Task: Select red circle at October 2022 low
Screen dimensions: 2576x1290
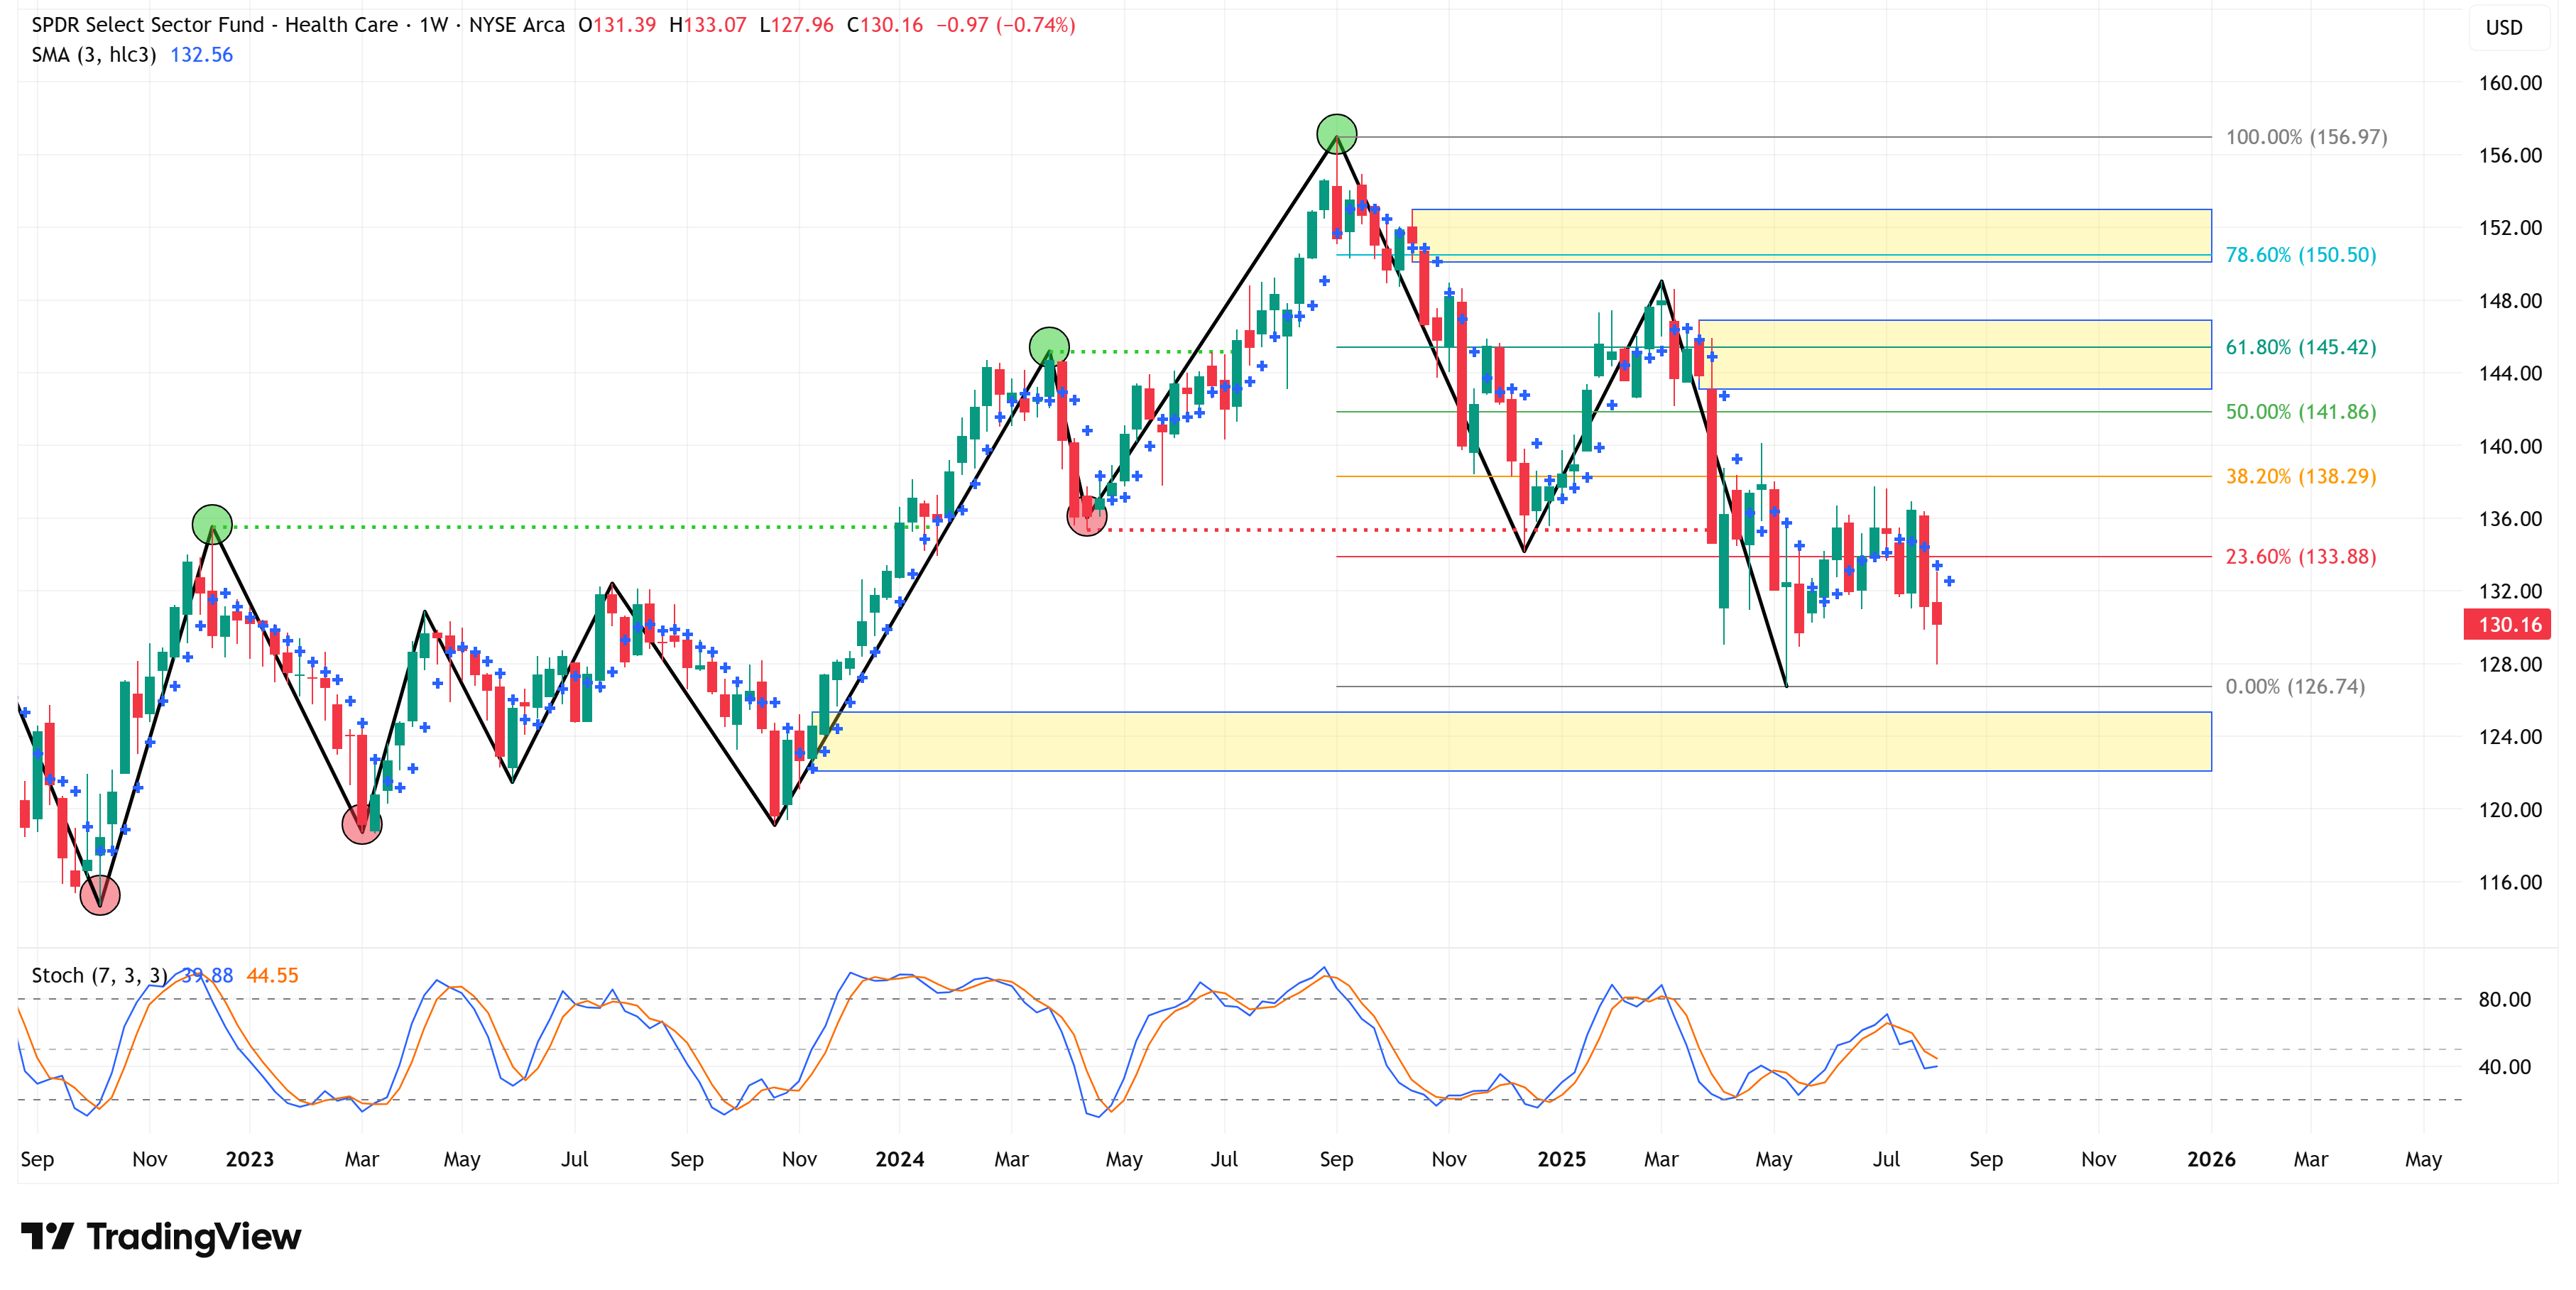Action: [100, 895]
